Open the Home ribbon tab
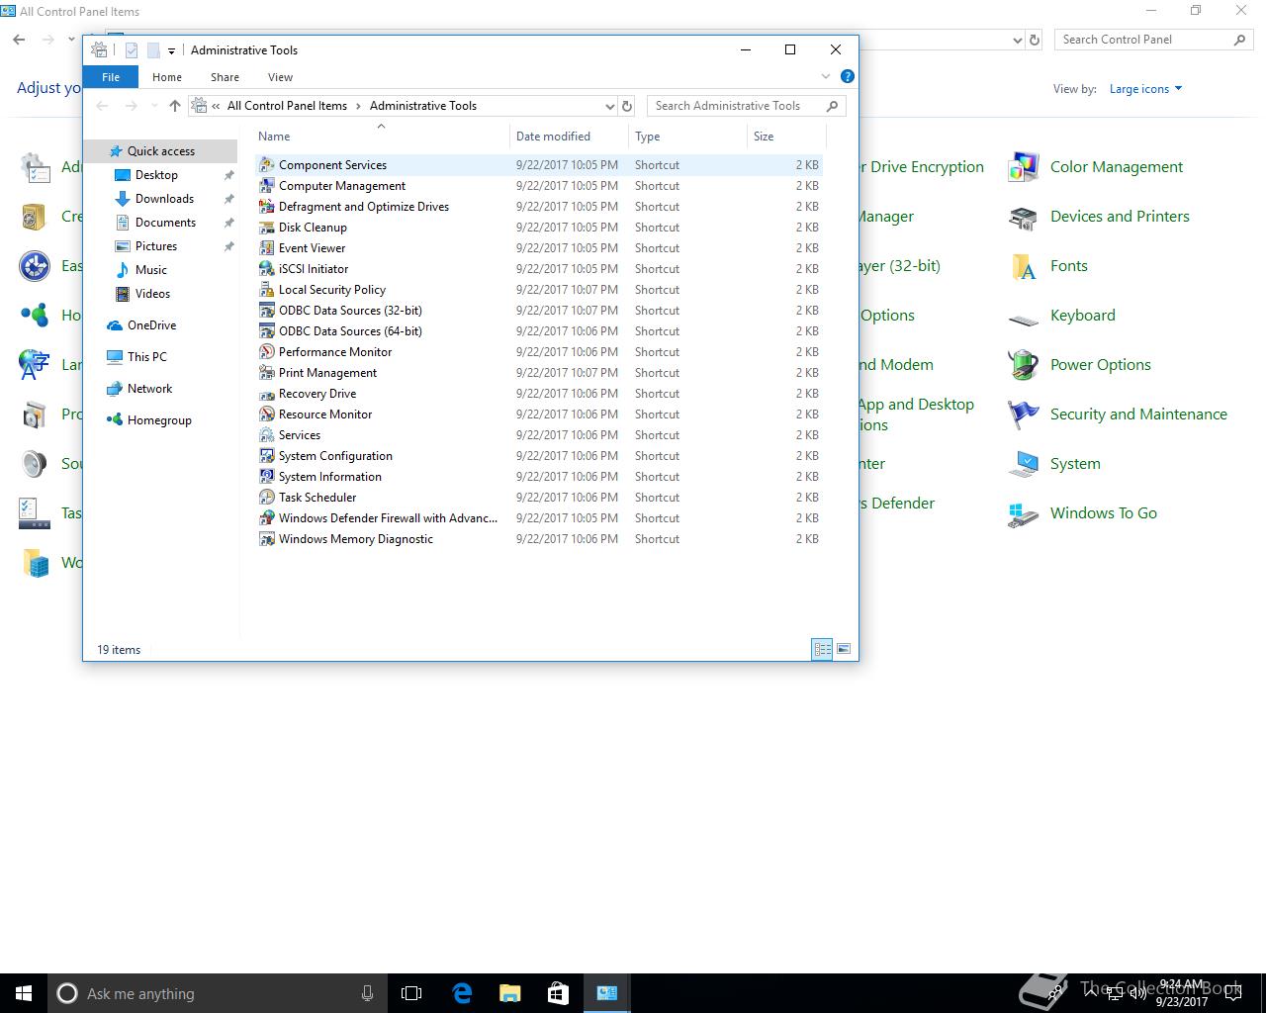This screenshot has width=1266, height=1013. coord(167,77)
